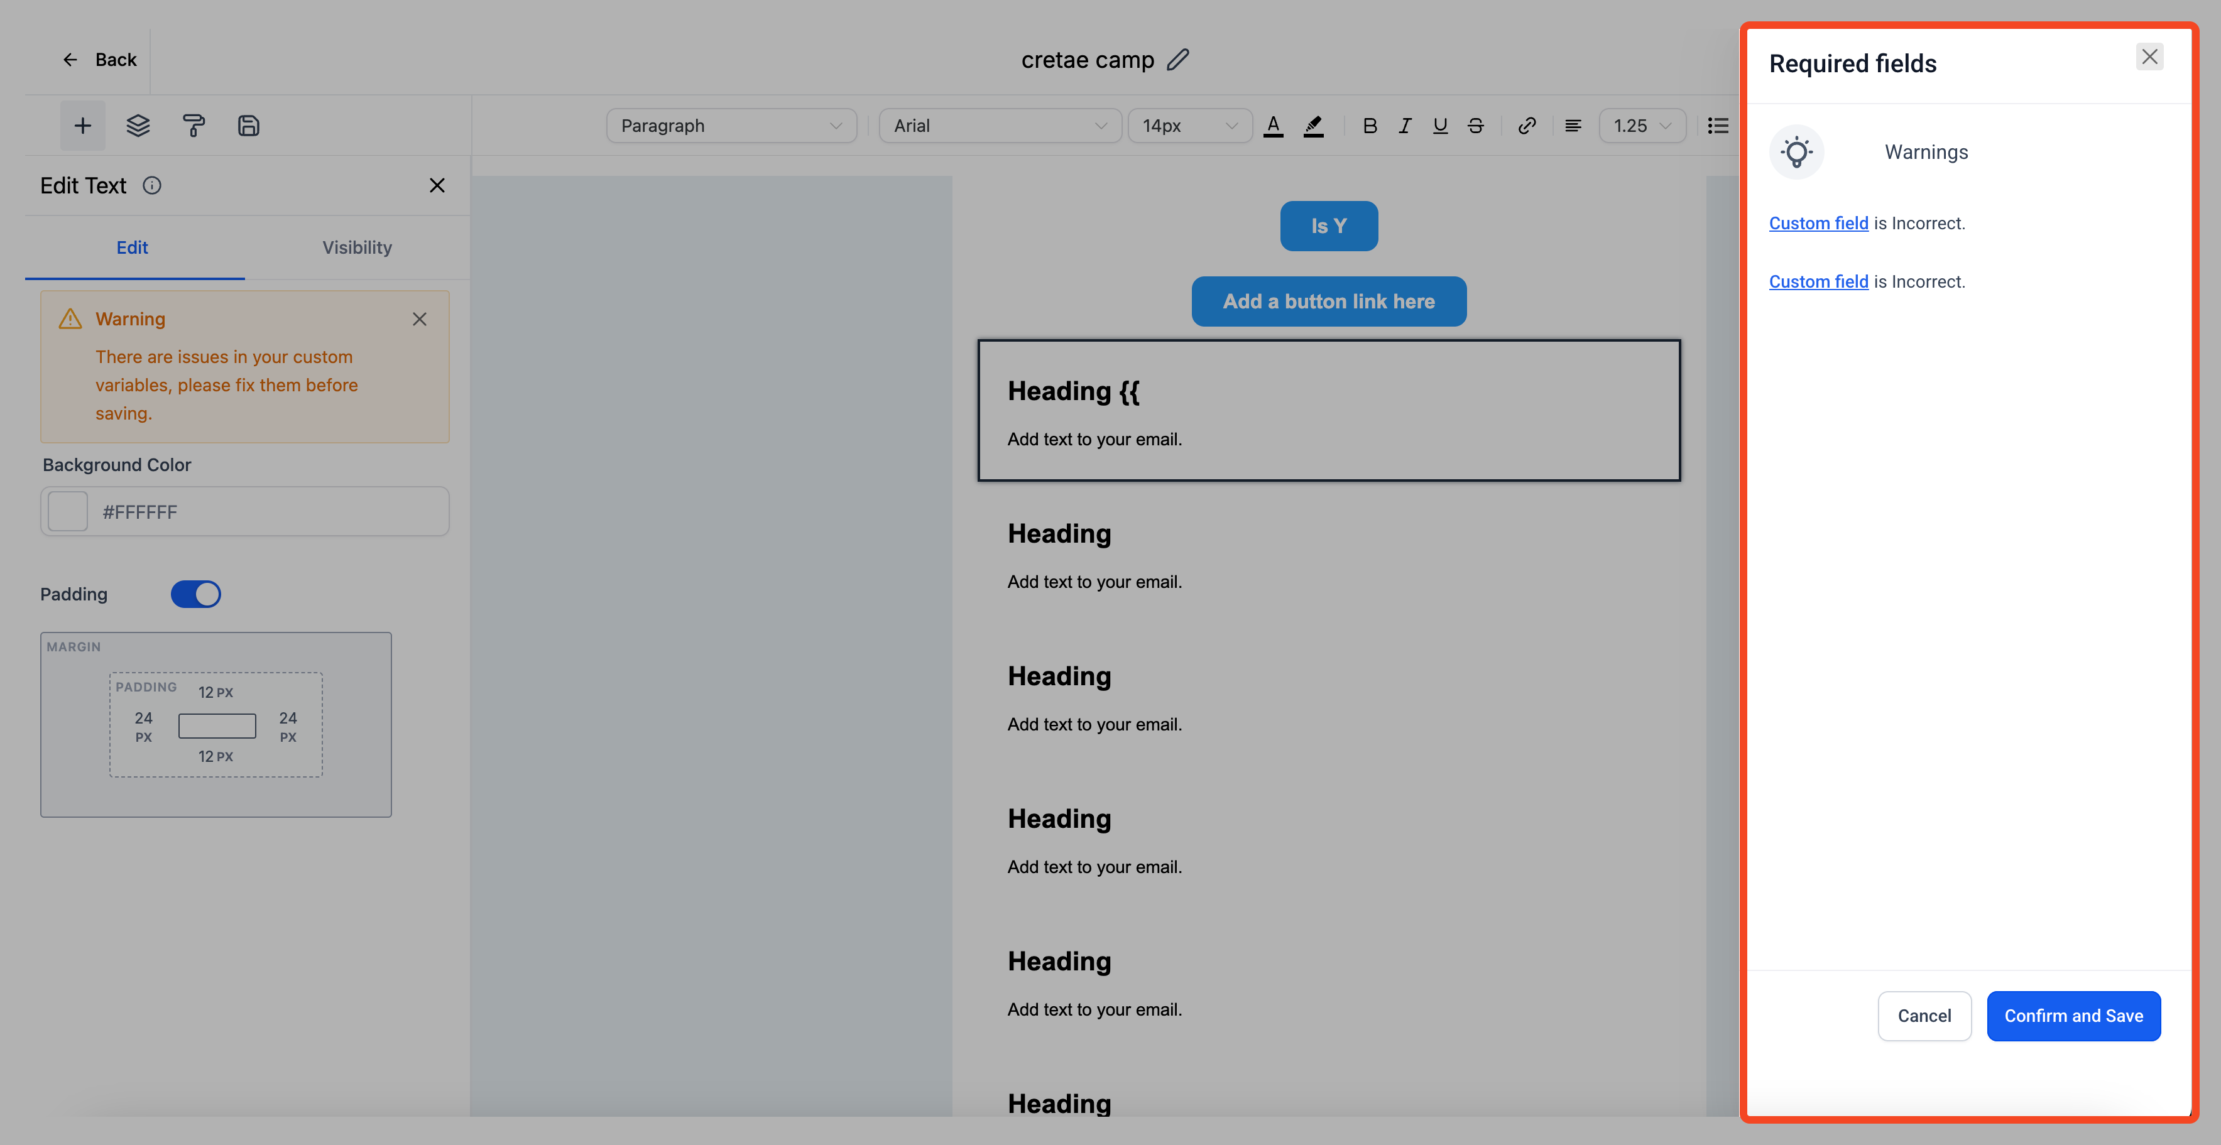Click pencil icon to rename campaign
Viewport: 2221px width, 1145px height.
1178,60
